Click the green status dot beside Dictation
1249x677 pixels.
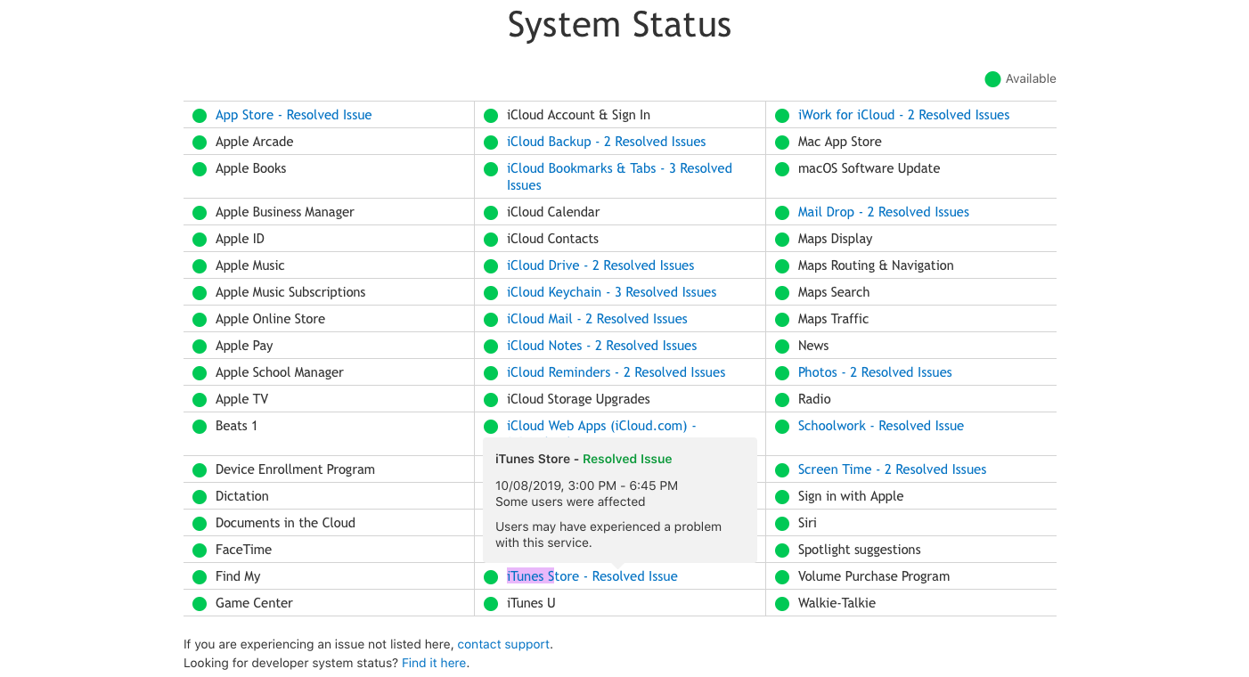200,497
